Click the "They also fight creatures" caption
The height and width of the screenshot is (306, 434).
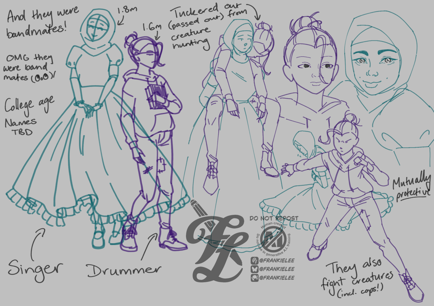(357, 278)
